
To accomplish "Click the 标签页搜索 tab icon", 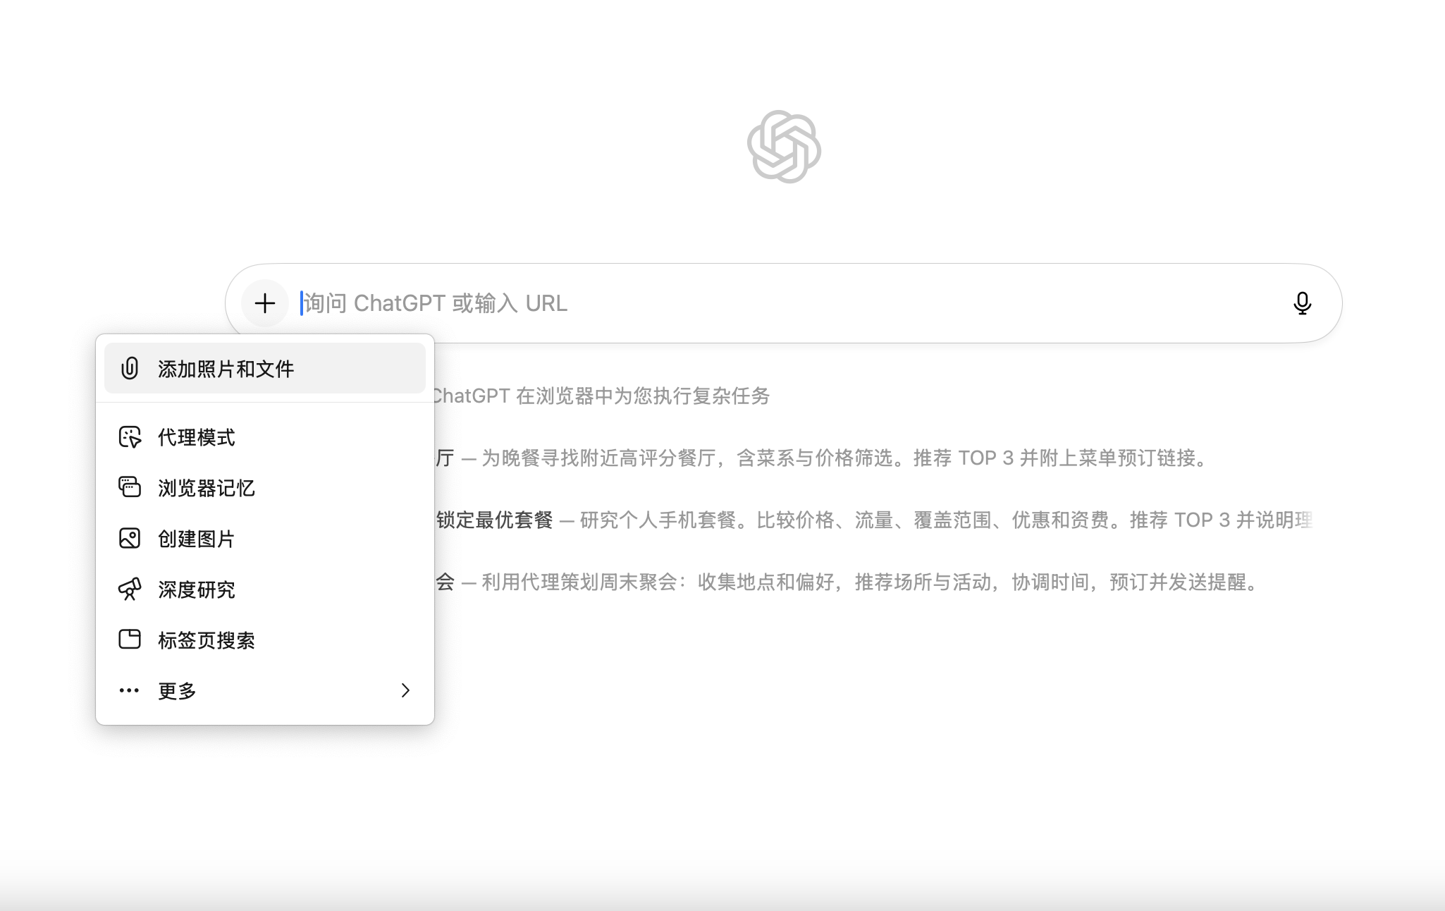I will click(130, 640).
